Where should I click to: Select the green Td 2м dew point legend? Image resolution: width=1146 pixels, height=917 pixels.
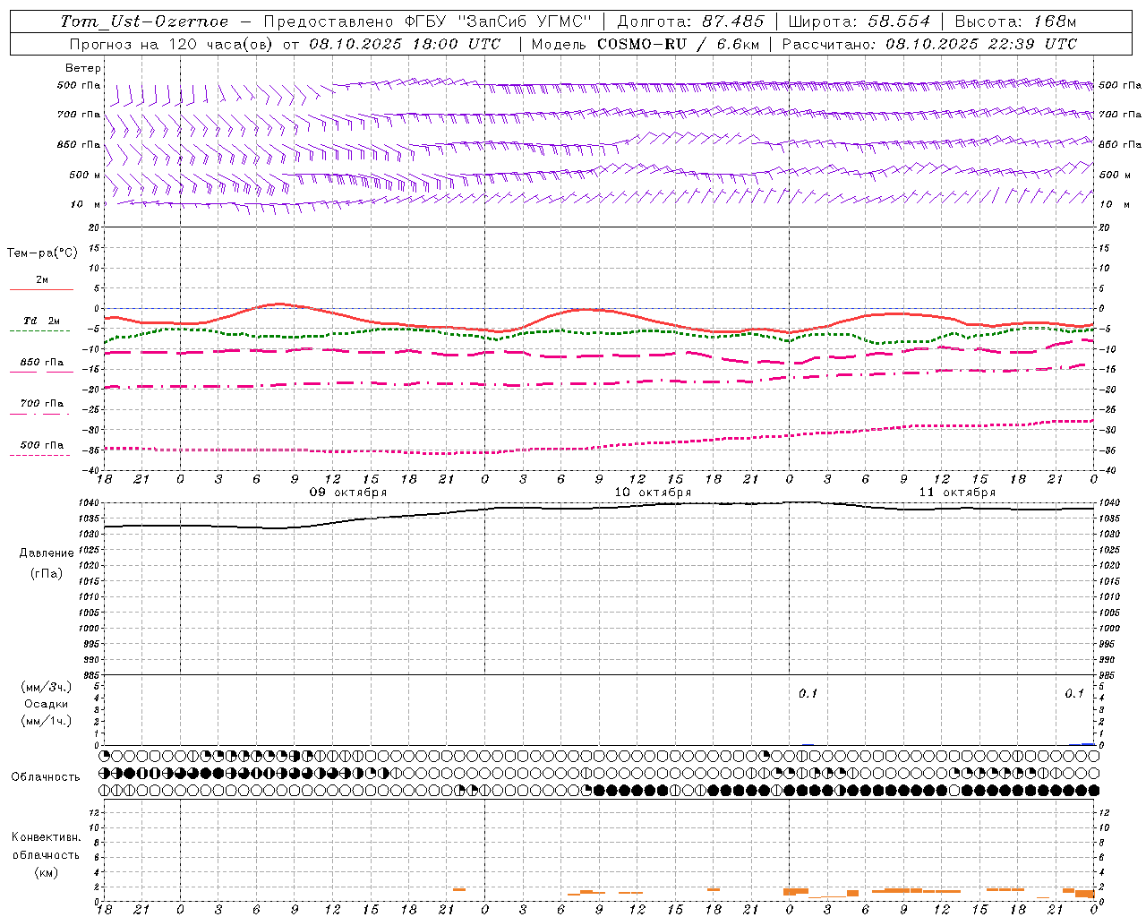[x=40, y=325]
